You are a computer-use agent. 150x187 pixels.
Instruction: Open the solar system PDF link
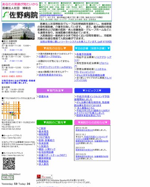coord(76,42)
